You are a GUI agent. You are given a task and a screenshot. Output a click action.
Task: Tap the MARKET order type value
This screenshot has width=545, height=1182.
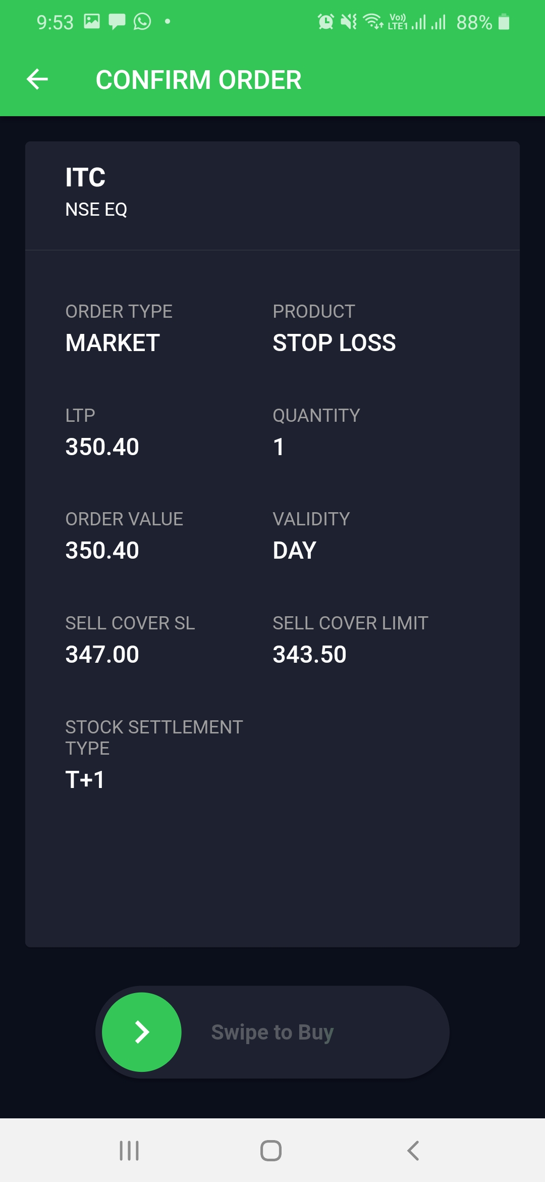(113, 343)
